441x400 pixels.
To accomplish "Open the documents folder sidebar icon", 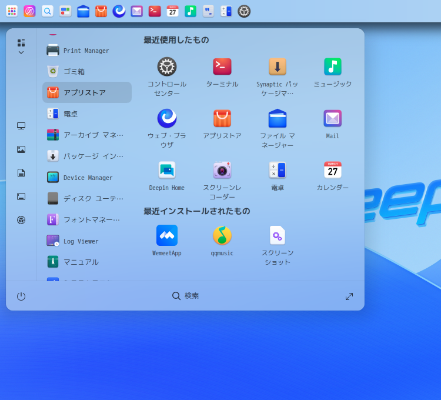I will click(x=21, y=173).
